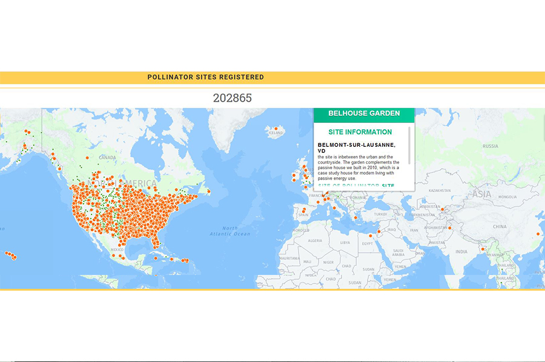Screen dimensions: 545x362
Task: Click the POLLINATOR SITES REGISTERED banner text
Action: coord(206,77)
